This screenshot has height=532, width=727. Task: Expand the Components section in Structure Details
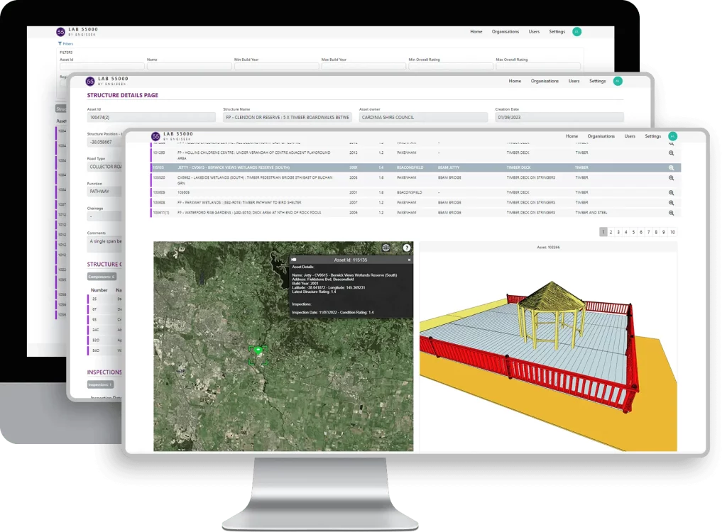[x=102, y=277]
